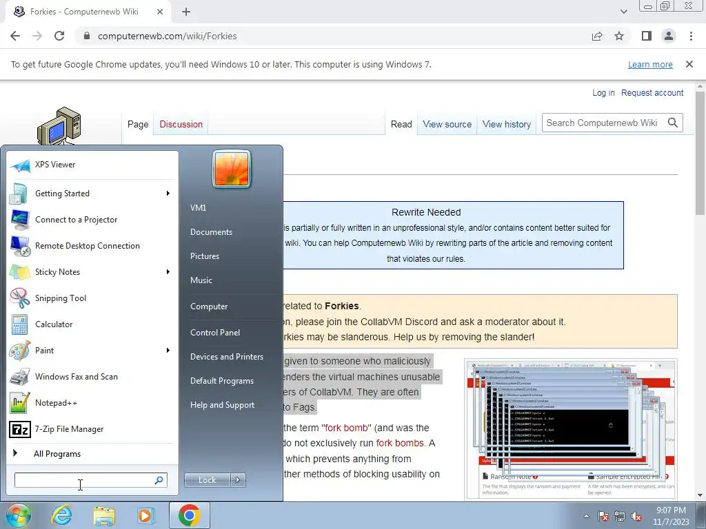This screenshot has height=529, width=706.
Task: Open Devices and Printers
Action: [227, 357]
